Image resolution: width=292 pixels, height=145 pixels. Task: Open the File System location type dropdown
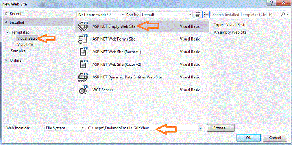coord(65,128)
